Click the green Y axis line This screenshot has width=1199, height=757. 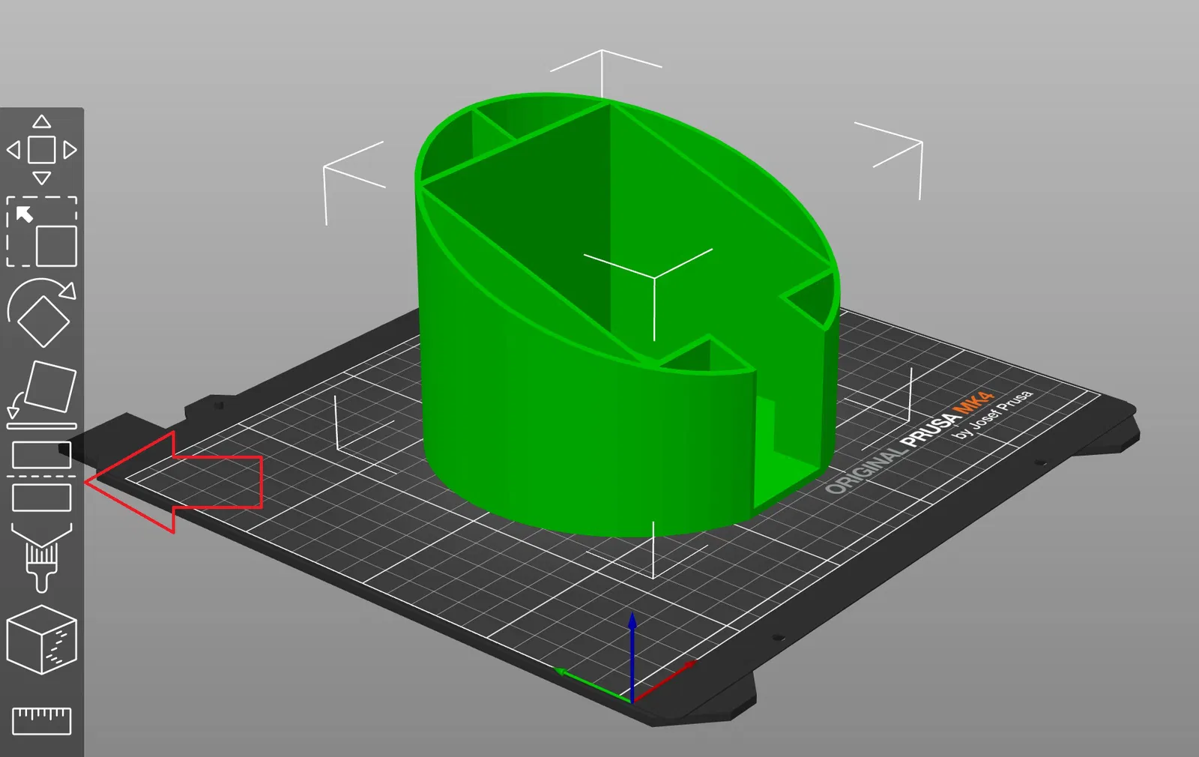click(x=592, y=684)
